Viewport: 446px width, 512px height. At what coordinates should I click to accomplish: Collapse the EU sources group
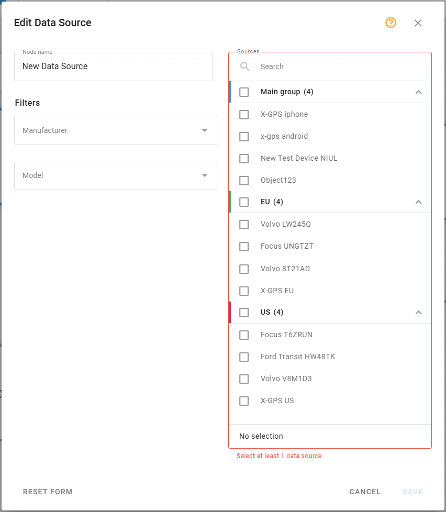418,202
